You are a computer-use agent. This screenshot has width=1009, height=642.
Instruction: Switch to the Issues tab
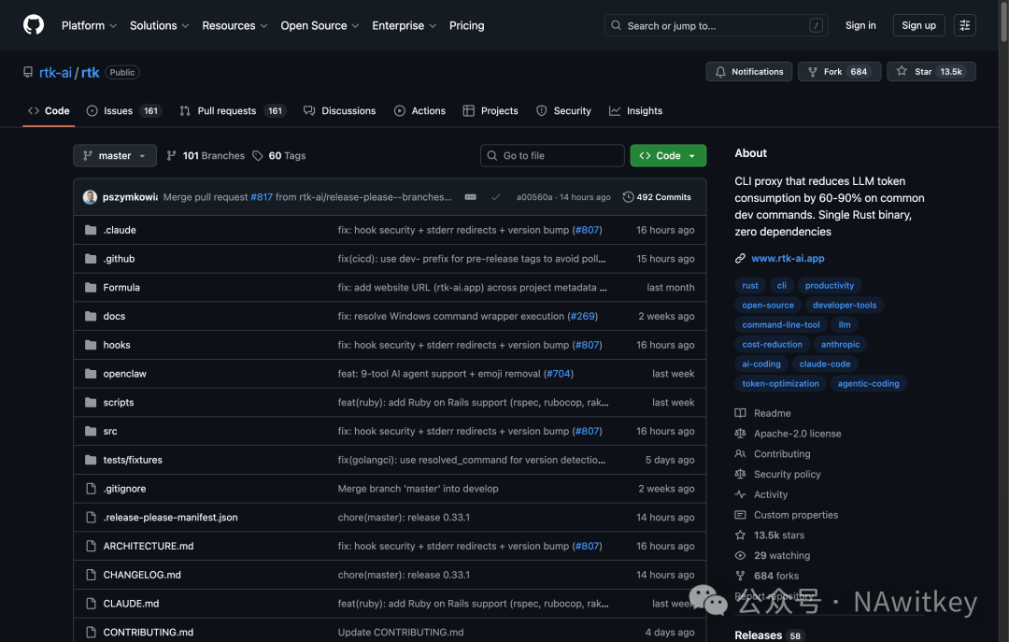123,111
